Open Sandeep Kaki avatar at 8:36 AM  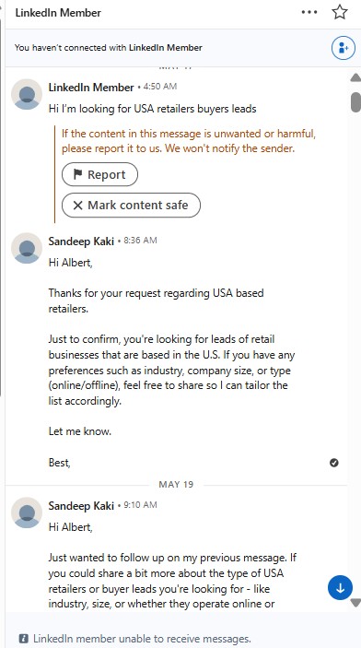[x=27, y=248]
